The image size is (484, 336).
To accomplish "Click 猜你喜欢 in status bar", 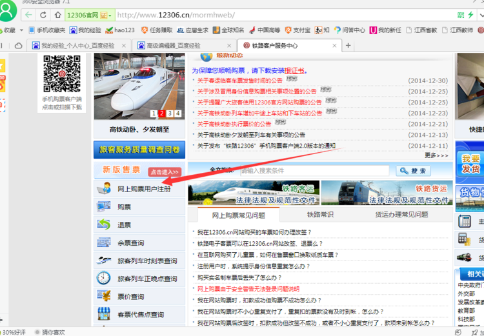I will (x=50, y=332).
